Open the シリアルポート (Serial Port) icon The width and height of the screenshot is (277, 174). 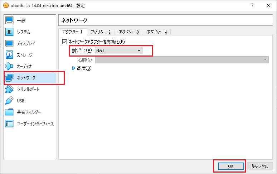click(10, 90)
